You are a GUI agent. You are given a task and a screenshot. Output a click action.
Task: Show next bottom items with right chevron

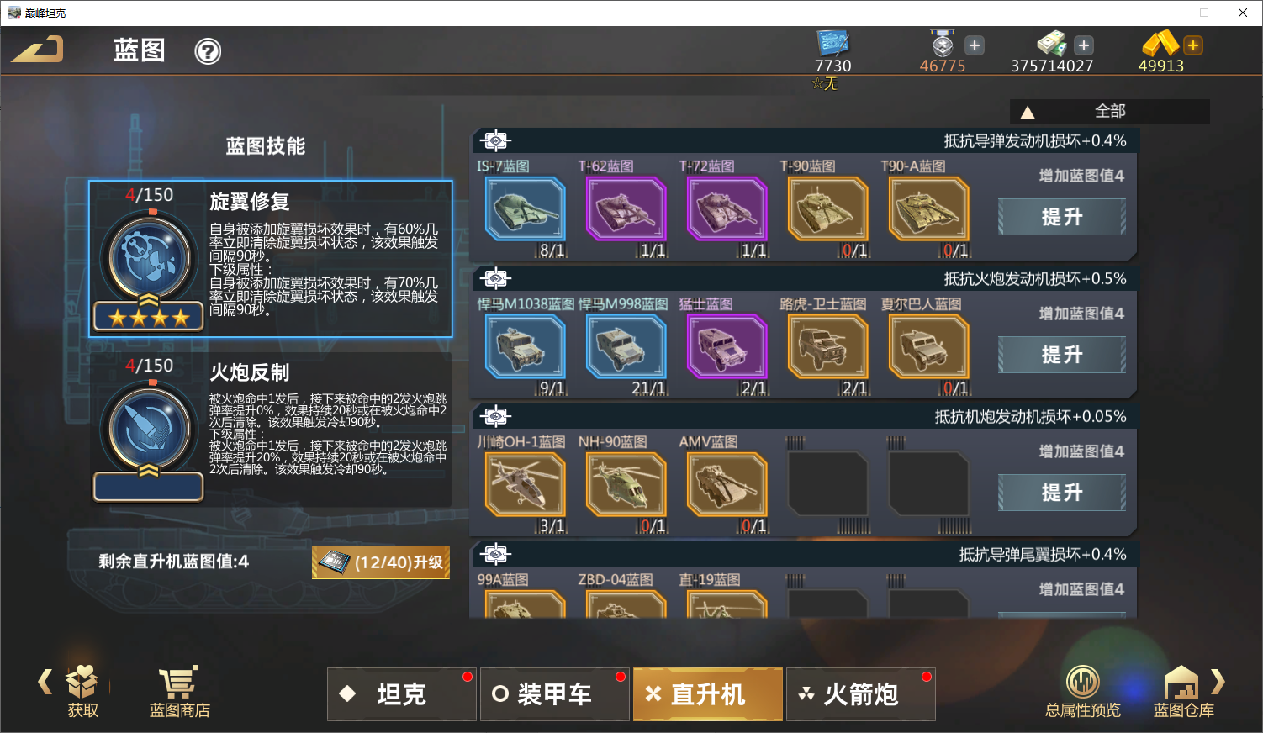click(x=1218, y=681)
